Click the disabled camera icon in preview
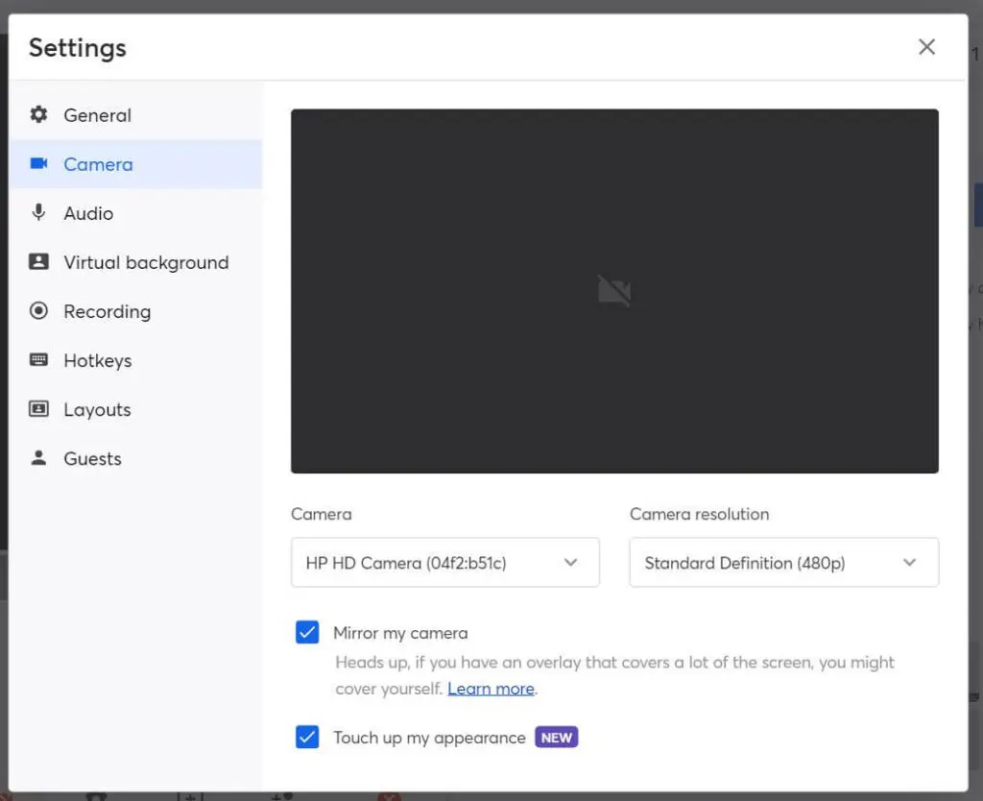 (614, 290)
